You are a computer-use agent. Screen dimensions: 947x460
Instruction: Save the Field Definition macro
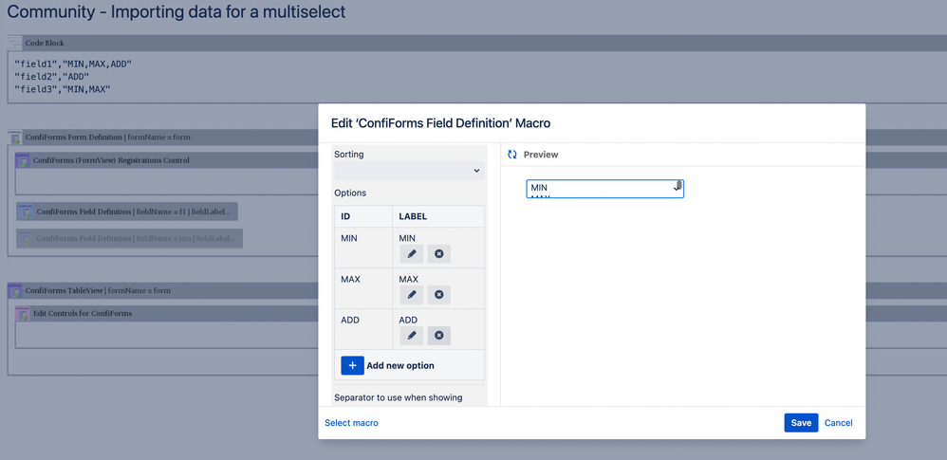tap(801, 423)
